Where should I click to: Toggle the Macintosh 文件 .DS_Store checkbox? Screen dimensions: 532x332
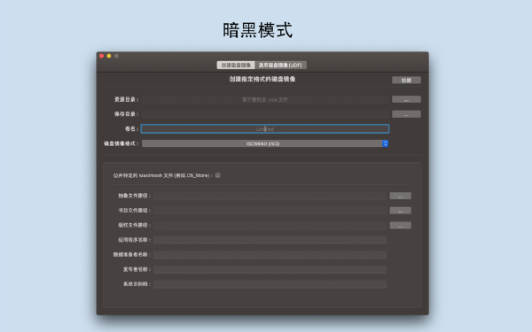(x=218, y=175)
